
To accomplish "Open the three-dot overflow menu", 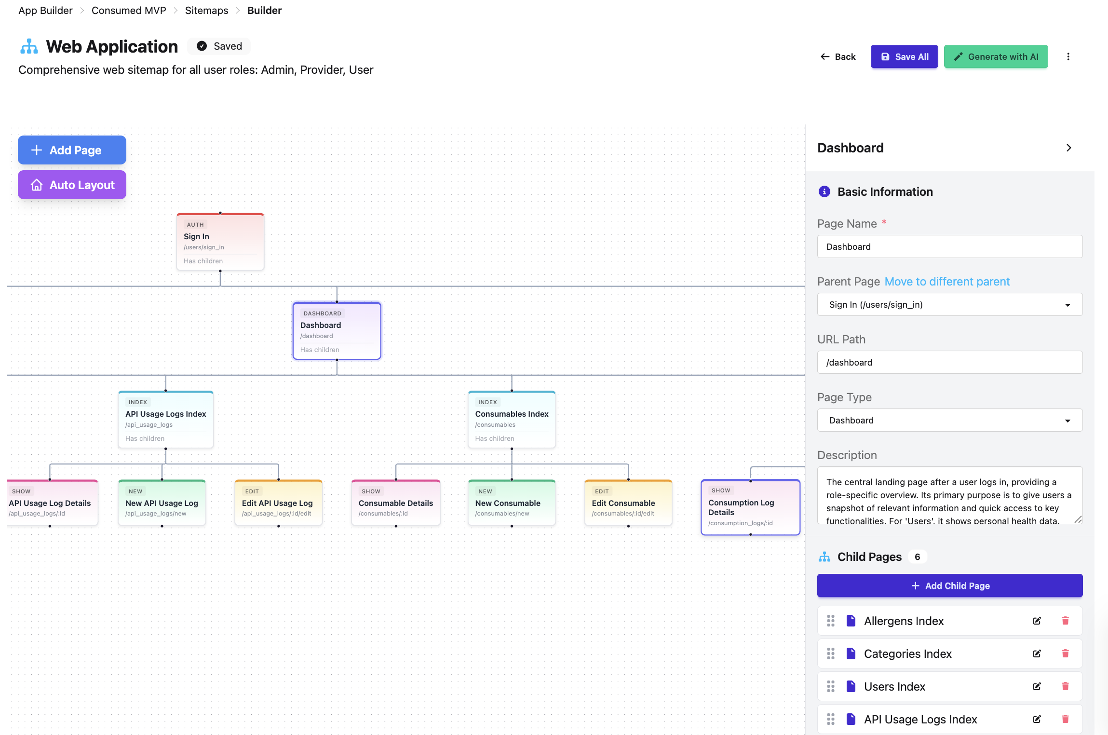I will click(x=1068, y=56).
